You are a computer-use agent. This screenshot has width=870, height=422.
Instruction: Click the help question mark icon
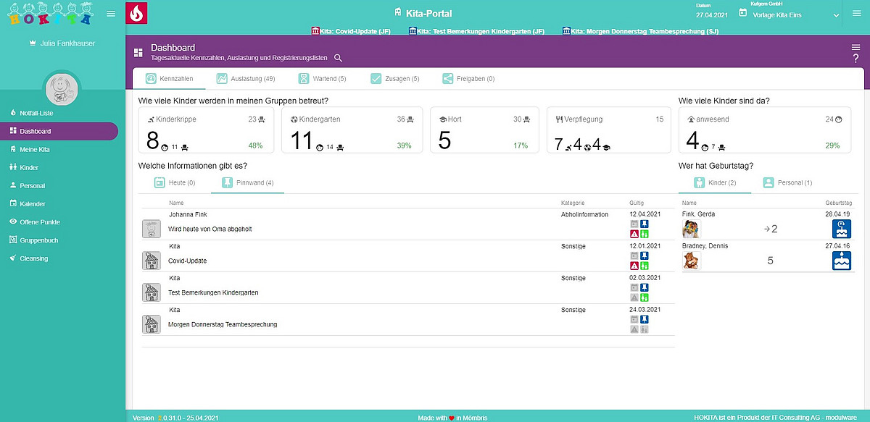click(x=855, y=58)
